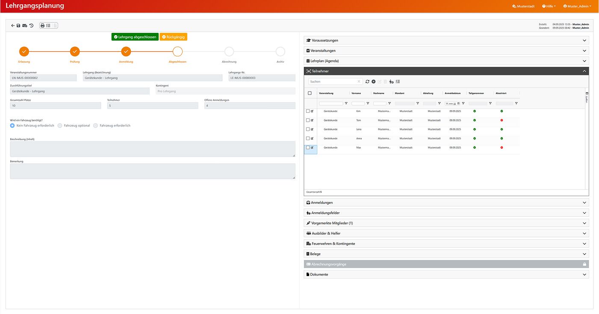Click the save floppy disk icon
This screenshot has height=314, width=599.
click(18, 26)
